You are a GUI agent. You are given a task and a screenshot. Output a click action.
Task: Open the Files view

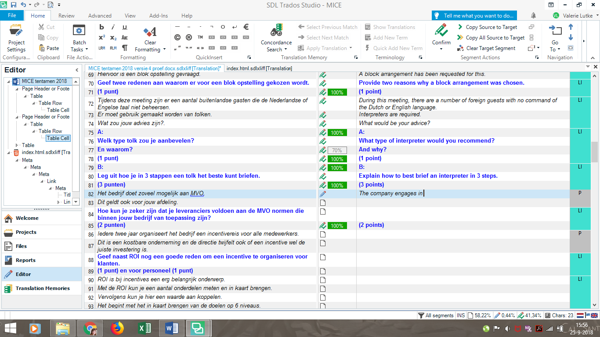pyautogui.click(x=42, y=246)
